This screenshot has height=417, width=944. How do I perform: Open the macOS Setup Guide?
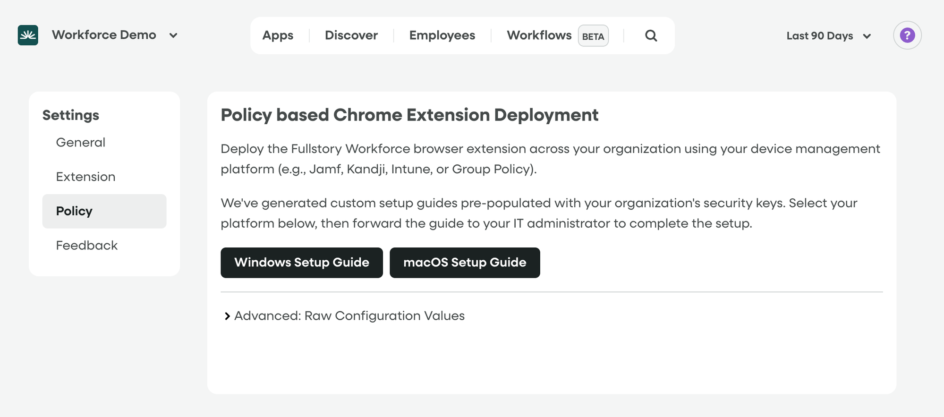(465, 263)
